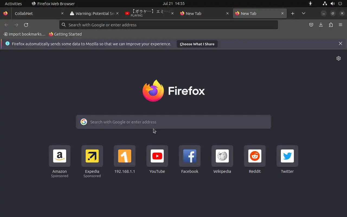Expand the list all tabs chevron
This screenshot has height=217, width=347.
pos(303,13)
